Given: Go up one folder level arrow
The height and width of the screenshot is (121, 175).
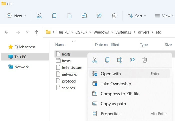Looking at the screenshot, I should pos(36,32).
